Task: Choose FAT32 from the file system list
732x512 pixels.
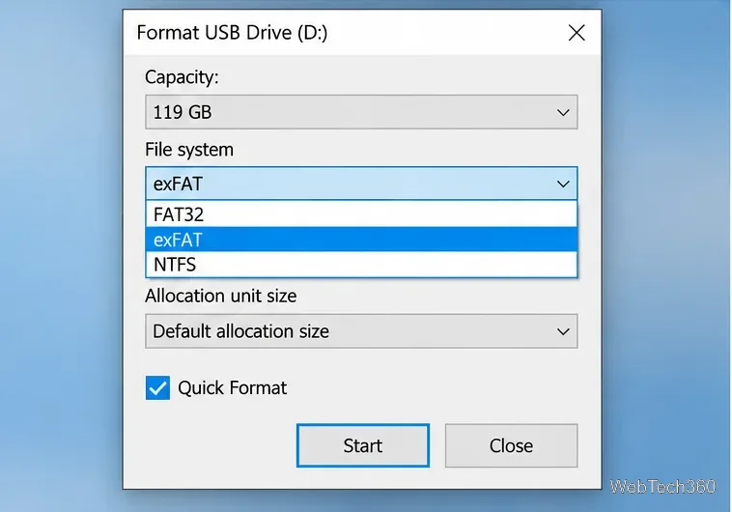Action: (x=361, y=214)
